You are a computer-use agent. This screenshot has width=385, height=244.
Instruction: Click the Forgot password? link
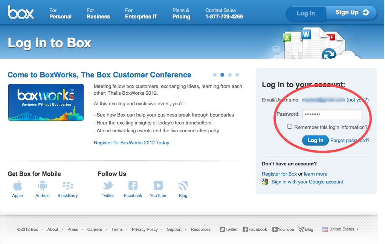[350, 141]
